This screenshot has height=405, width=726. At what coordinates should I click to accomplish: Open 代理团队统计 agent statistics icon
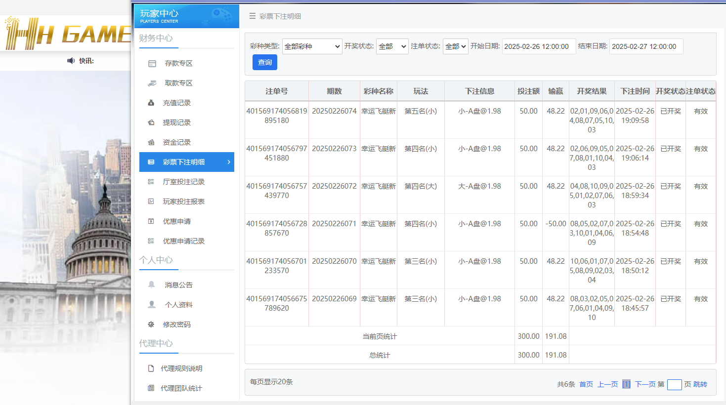(152, 388)
